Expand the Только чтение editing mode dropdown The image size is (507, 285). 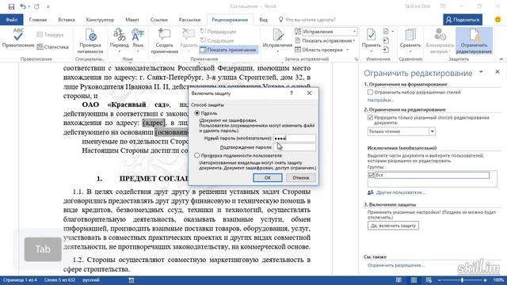(432, 131)
